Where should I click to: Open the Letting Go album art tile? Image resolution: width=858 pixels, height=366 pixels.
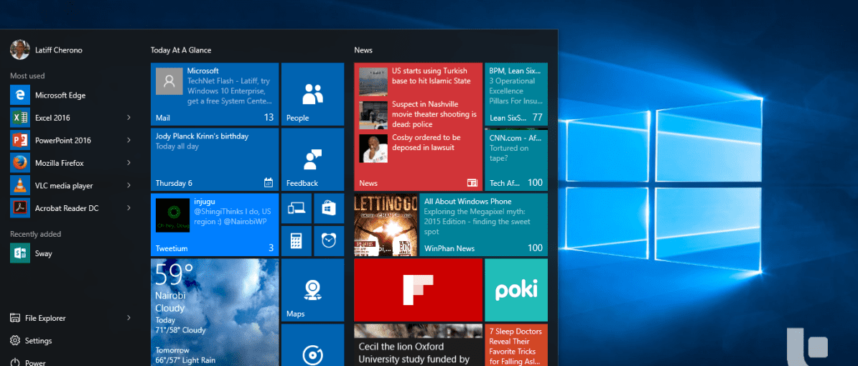[x=386, y=225]
